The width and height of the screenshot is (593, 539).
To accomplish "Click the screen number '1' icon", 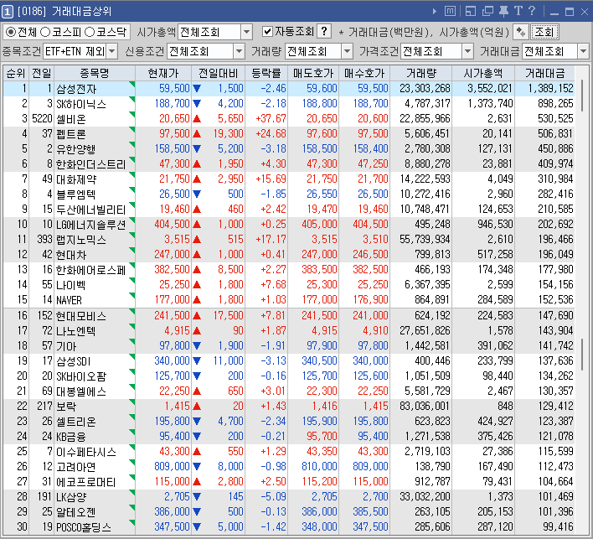I will pyautogui.click(x=8, y=12).
